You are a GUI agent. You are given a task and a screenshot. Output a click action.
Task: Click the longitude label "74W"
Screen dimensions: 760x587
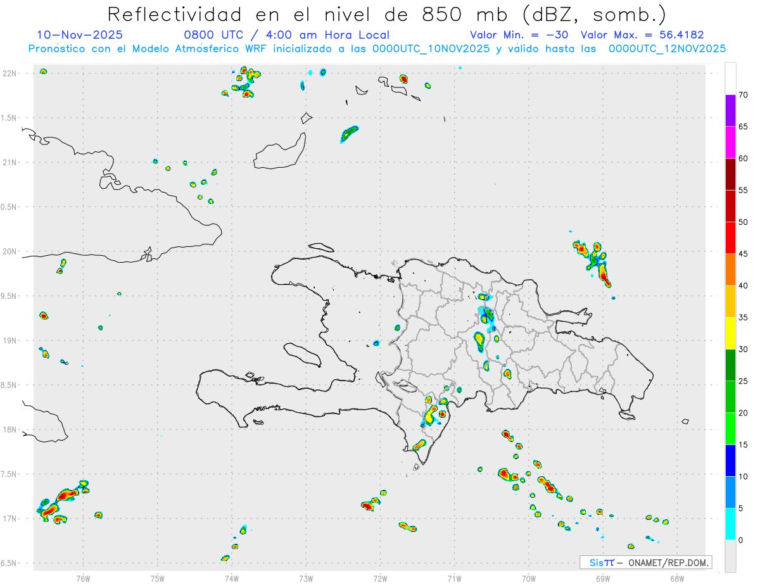[231, 578]
